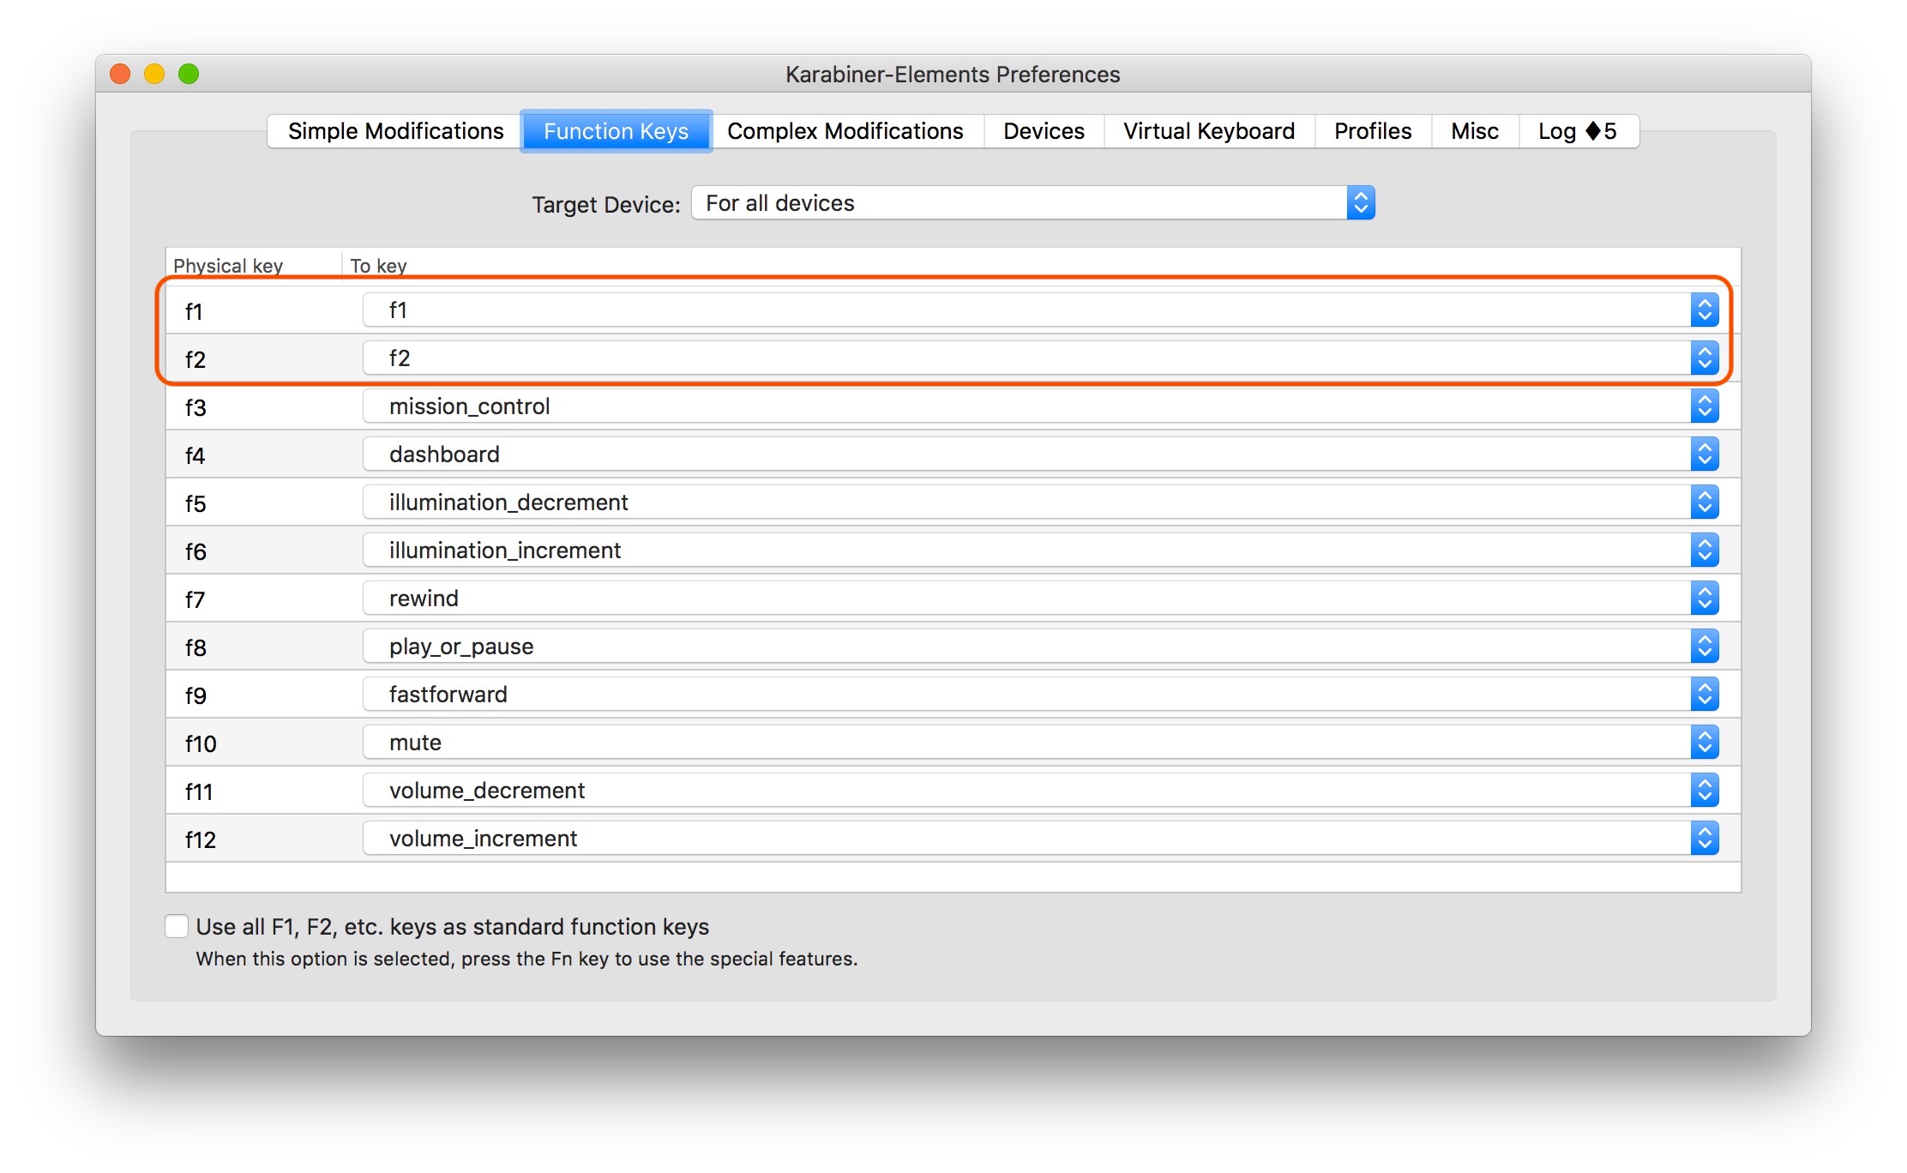Select the f9 physical key label
This screenshot has height=1173, width=1907.
pyautogui.click(x=196, y=695)
